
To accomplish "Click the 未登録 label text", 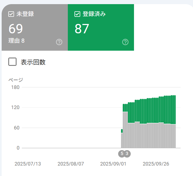I will coord(25,14).
